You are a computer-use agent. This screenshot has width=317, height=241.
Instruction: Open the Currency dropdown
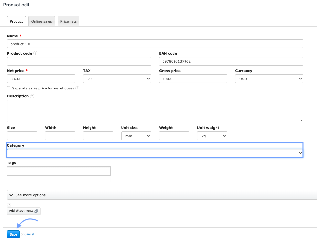point(269,79)
